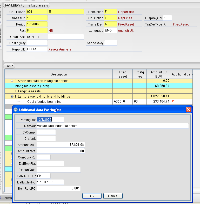Image resolution: width=200 pixels, height=204 pixels.
Task: Close the Additional data PostingDat dialog
Action: [189, 110]
